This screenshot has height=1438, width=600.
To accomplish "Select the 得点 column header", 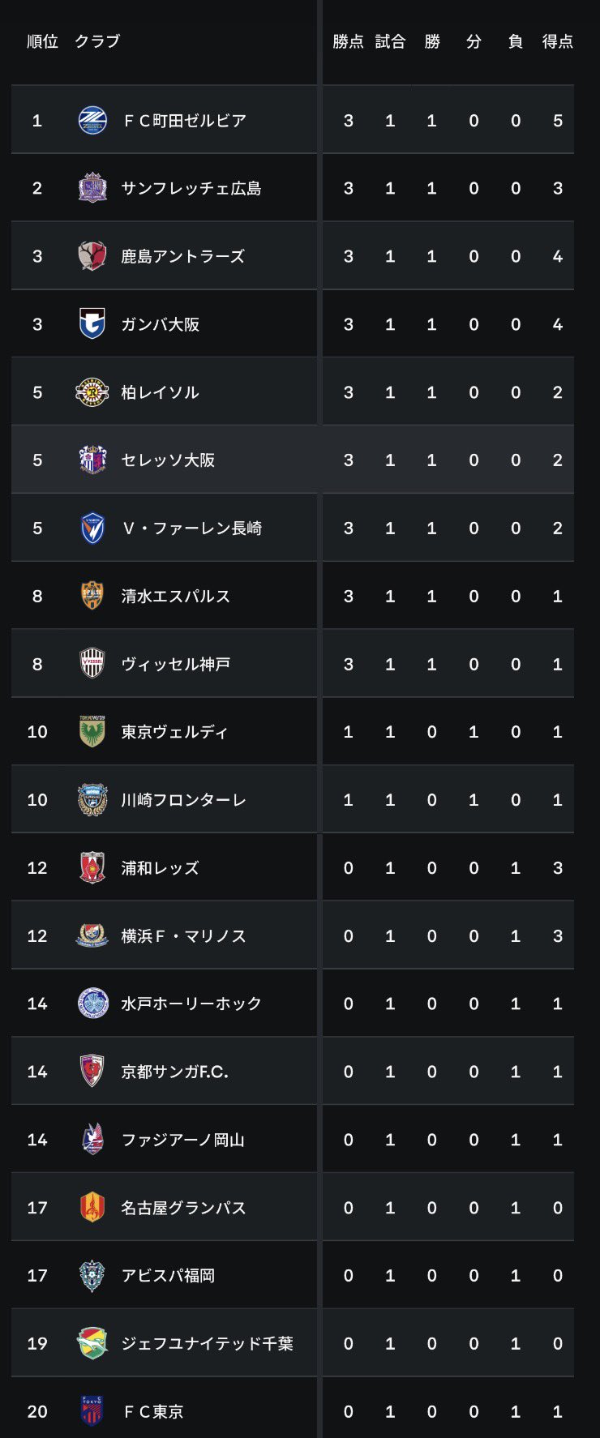I will pyautogui.click(x=558, y=41).
